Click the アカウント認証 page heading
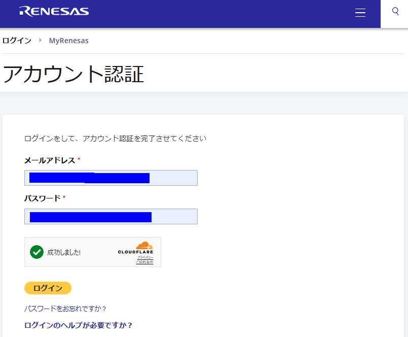Screen dimensions: 408x337 [x=73, y=74]
